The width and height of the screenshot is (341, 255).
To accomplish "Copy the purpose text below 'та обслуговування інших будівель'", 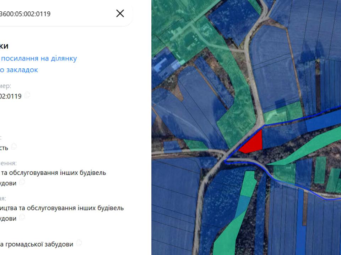I will tap(22, 182).
